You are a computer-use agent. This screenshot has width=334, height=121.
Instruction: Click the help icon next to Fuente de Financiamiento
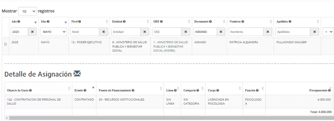[133, 90]
